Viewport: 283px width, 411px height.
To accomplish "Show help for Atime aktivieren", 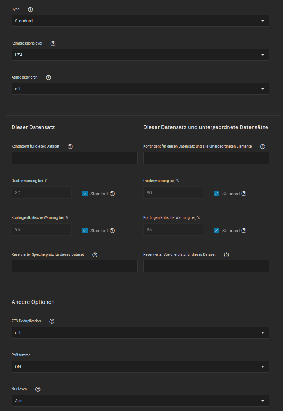I will coord(48,77).
